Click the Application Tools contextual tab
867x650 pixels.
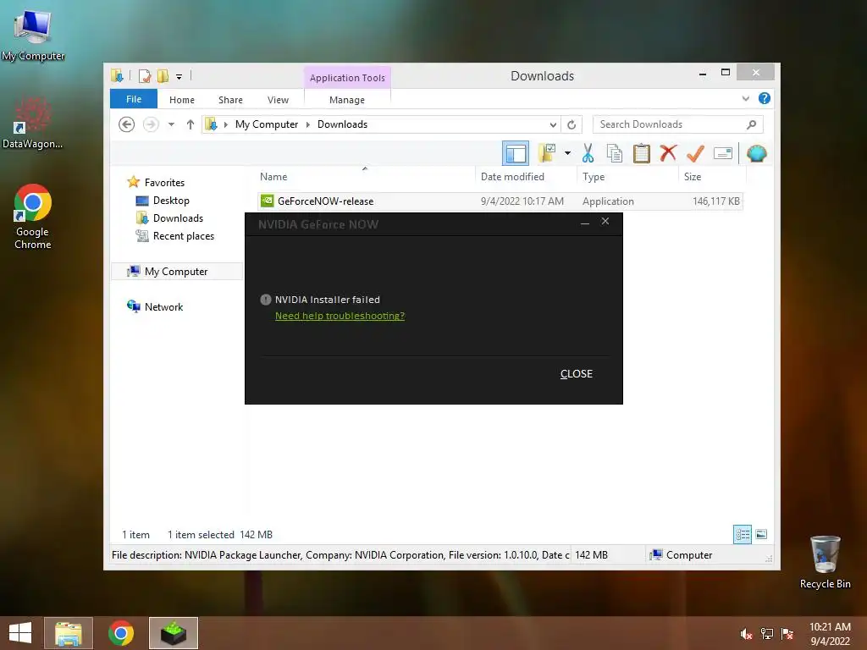tap(347, 78)
